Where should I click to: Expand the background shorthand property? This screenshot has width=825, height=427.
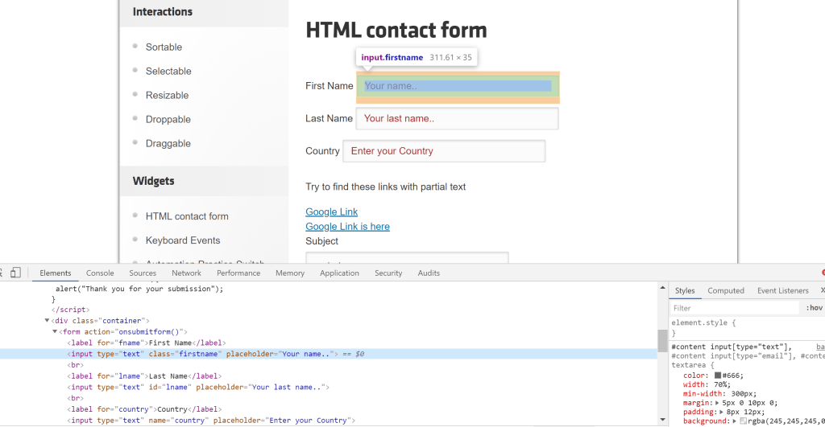(735, 421)
